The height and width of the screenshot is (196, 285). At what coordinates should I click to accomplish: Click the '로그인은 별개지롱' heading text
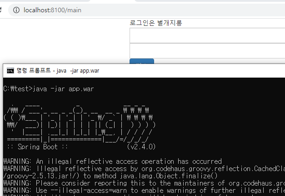coord(156,23)
